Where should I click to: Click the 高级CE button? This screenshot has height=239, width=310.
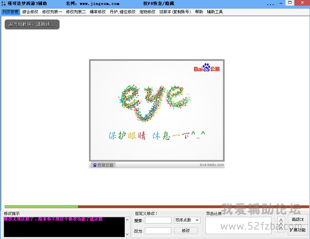click(297, 219)
